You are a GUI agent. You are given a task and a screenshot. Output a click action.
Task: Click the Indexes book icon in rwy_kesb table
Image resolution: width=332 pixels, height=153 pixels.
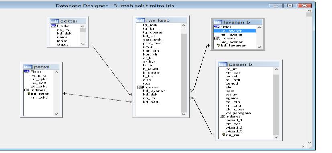pyautogui.click(x=140, y=87)
